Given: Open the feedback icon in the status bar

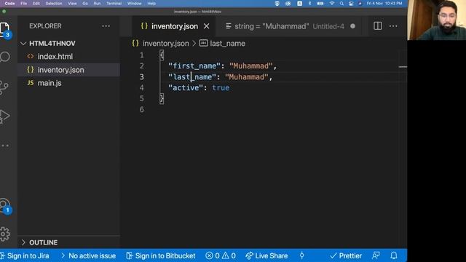Looking at the screenshot, I should click(x=376, y=255).
